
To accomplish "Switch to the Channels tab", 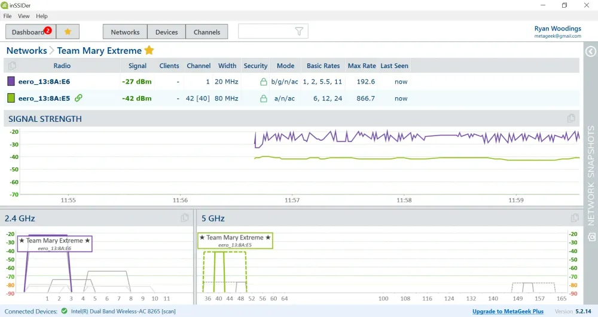I will point(207,32).
